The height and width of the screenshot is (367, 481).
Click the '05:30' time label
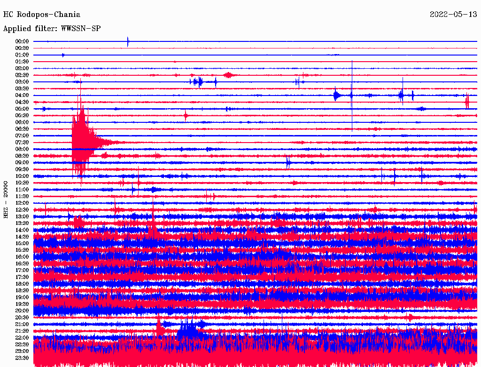click(22, 115)
